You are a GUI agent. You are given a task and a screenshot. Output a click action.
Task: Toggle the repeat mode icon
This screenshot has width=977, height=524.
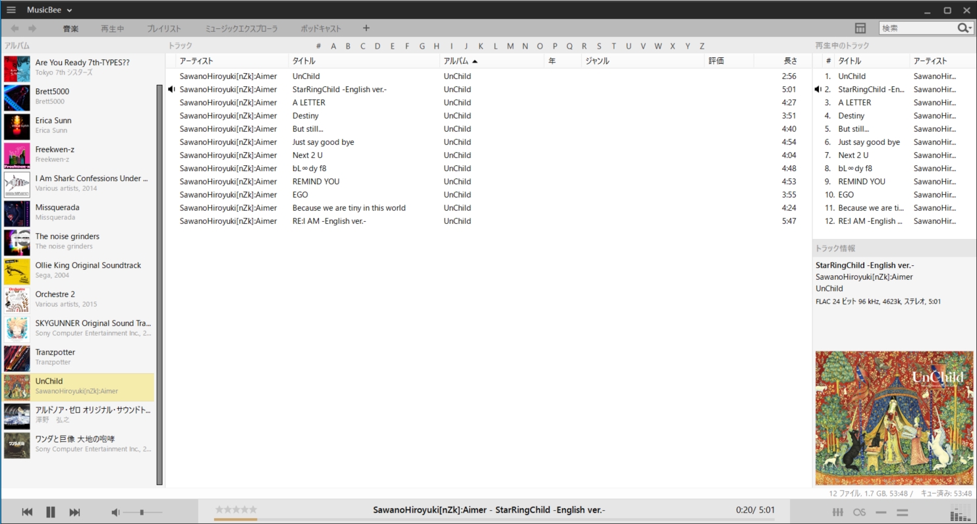(x=881, y=512)
